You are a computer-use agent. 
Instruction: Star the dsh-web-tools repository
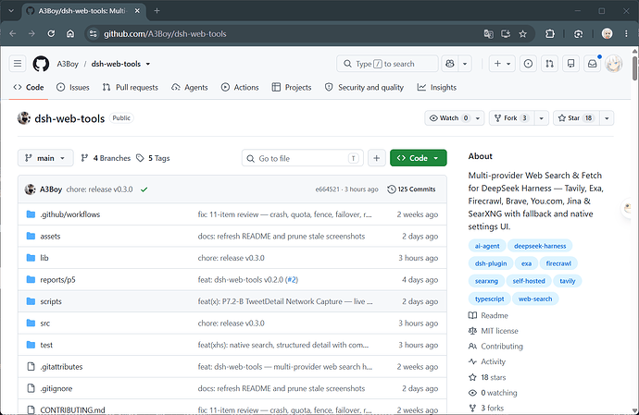[576, 118]
